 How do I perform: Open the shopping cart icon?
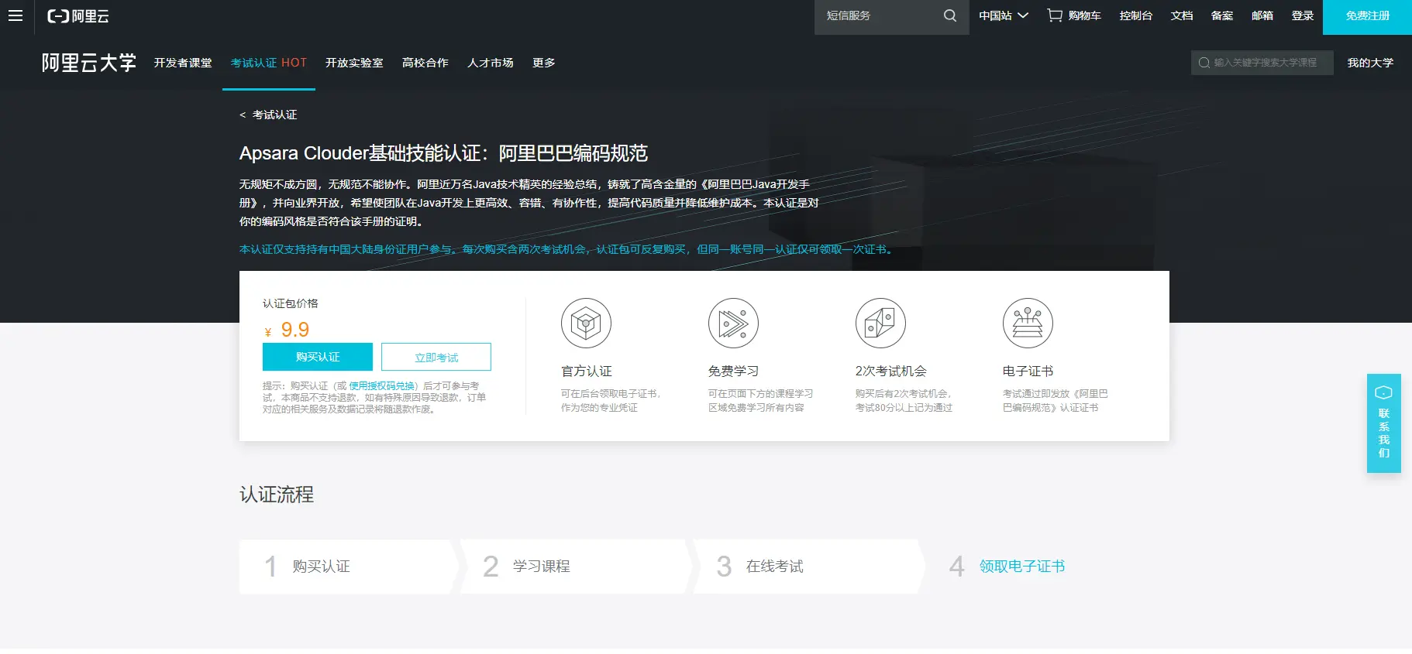pyautogui.click(x=1055, y=15)
